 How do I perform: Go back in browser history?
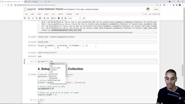coord(2,5)
